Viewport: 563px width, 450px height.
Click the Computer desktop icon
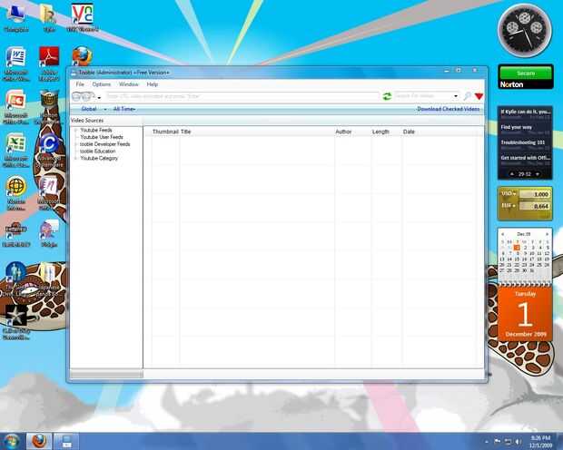click(x=16, y=18)
